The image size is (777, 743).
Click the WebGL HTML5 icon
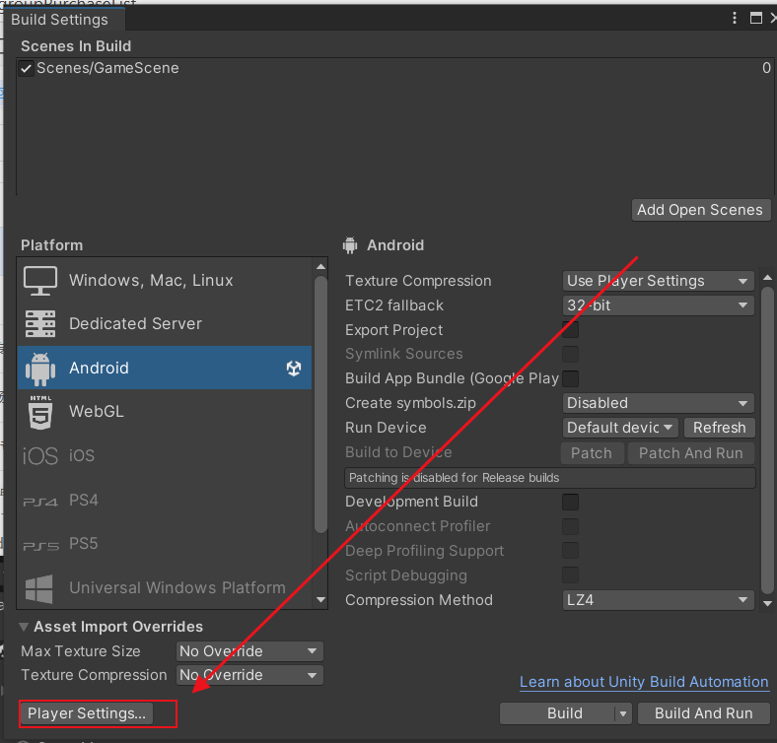point(40,412)
